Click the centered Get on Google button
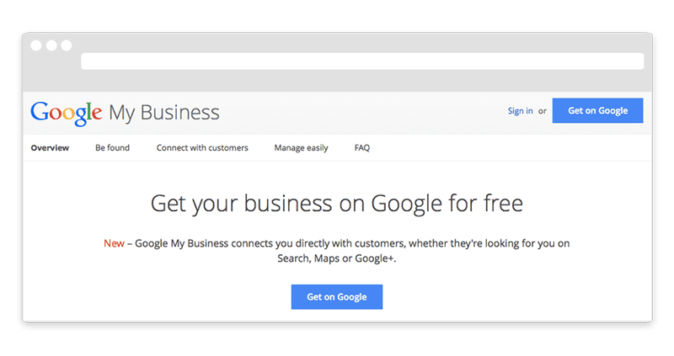Viewport: 674px width, 356px height. point(337,297)
